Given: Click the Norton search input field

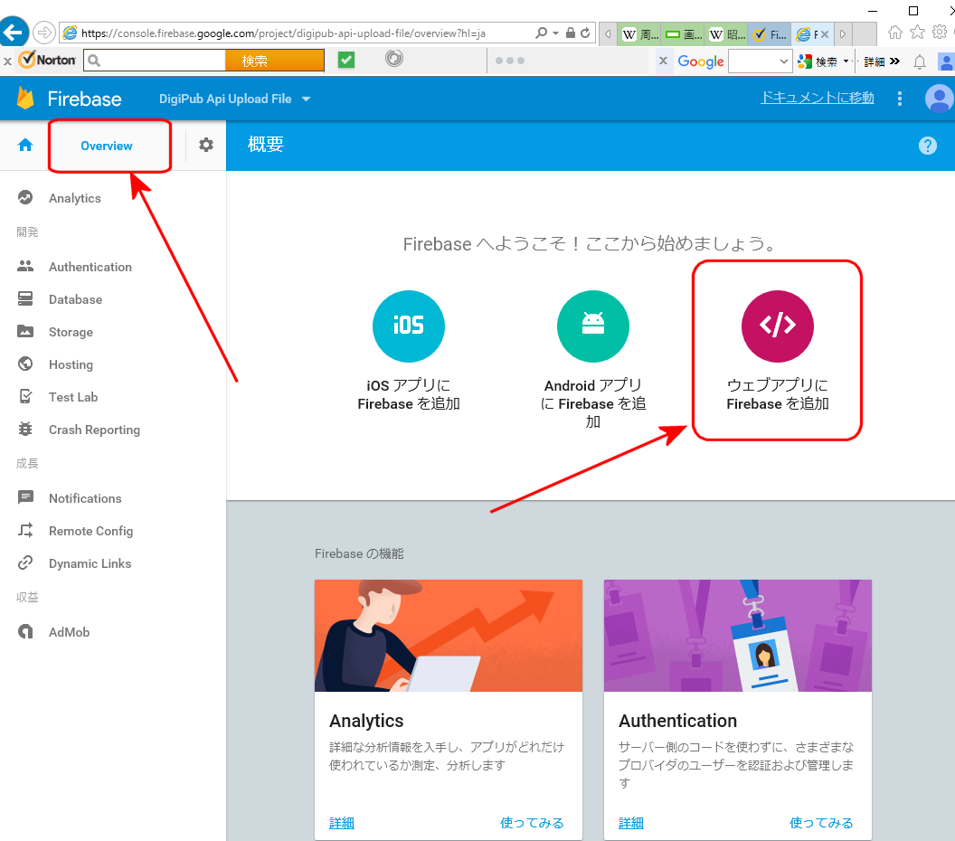Looking at the screenshot, I should pos(154,61).
